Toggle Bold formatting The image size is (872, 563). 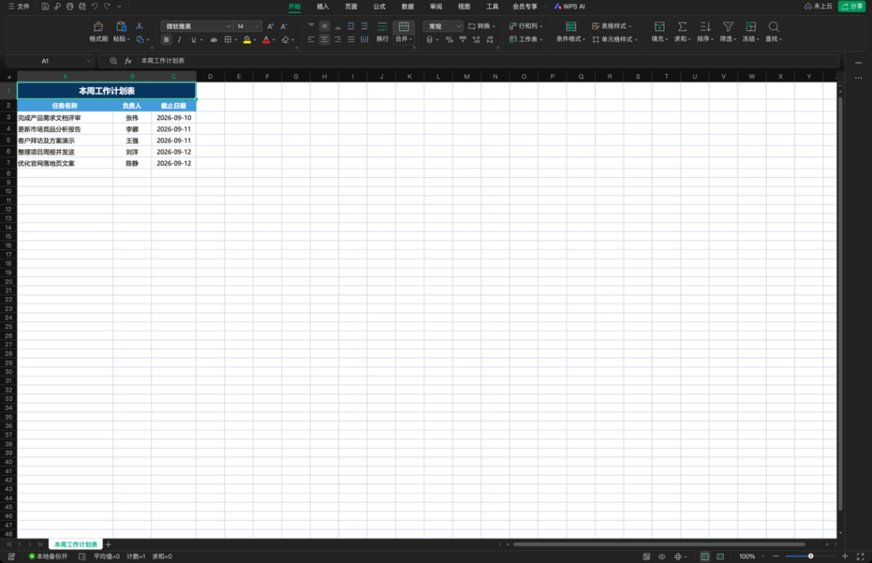166,40
